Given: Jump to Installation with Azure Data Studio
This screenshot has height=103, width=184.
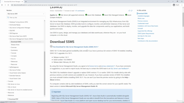Looking at the screenshot, I should (x=148, y=26).
